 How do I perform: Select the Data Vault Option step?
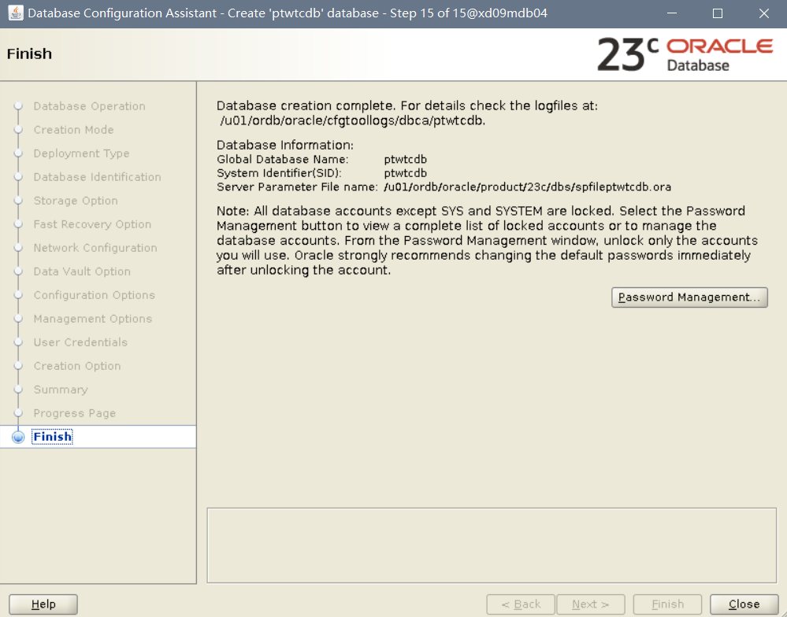pos(82,272)
